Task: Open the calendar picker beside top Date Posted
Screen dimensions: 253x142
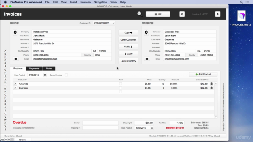Action: point(45,75)
